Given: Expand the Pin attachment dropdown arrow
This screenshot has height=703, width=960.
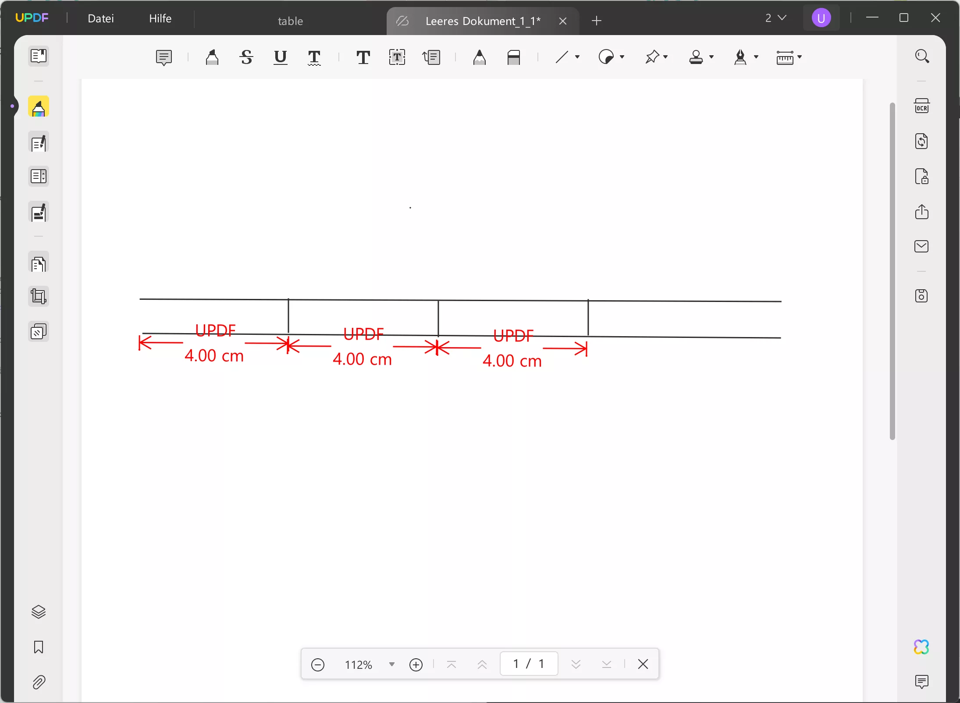Looking at the screenshot, I should point(665,57).
